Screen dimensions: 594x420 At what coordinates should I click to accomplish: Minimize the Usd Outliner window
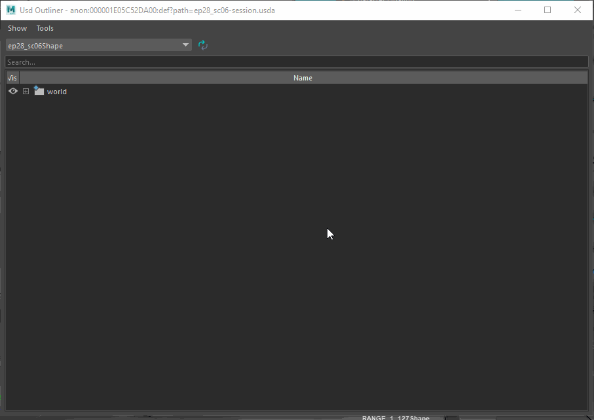(x=517, y=10)
